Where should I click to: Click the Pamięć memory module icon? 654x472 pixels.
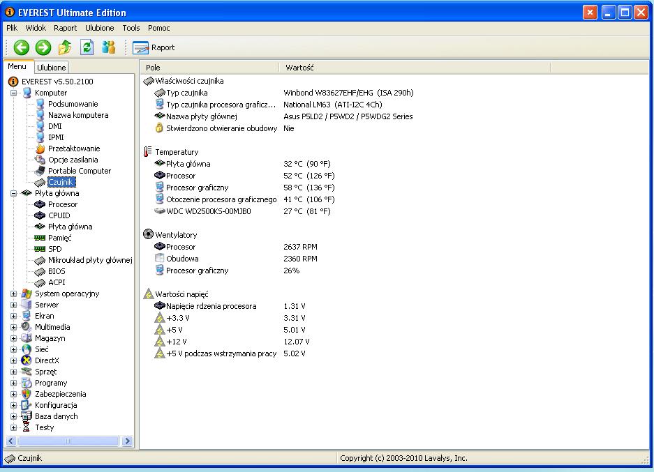coord(40,238)
